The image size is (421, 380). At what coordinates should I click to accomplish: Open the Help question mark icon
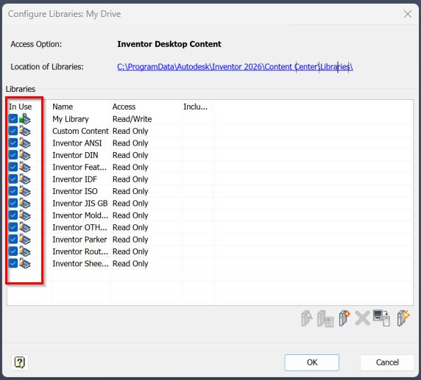20,362
